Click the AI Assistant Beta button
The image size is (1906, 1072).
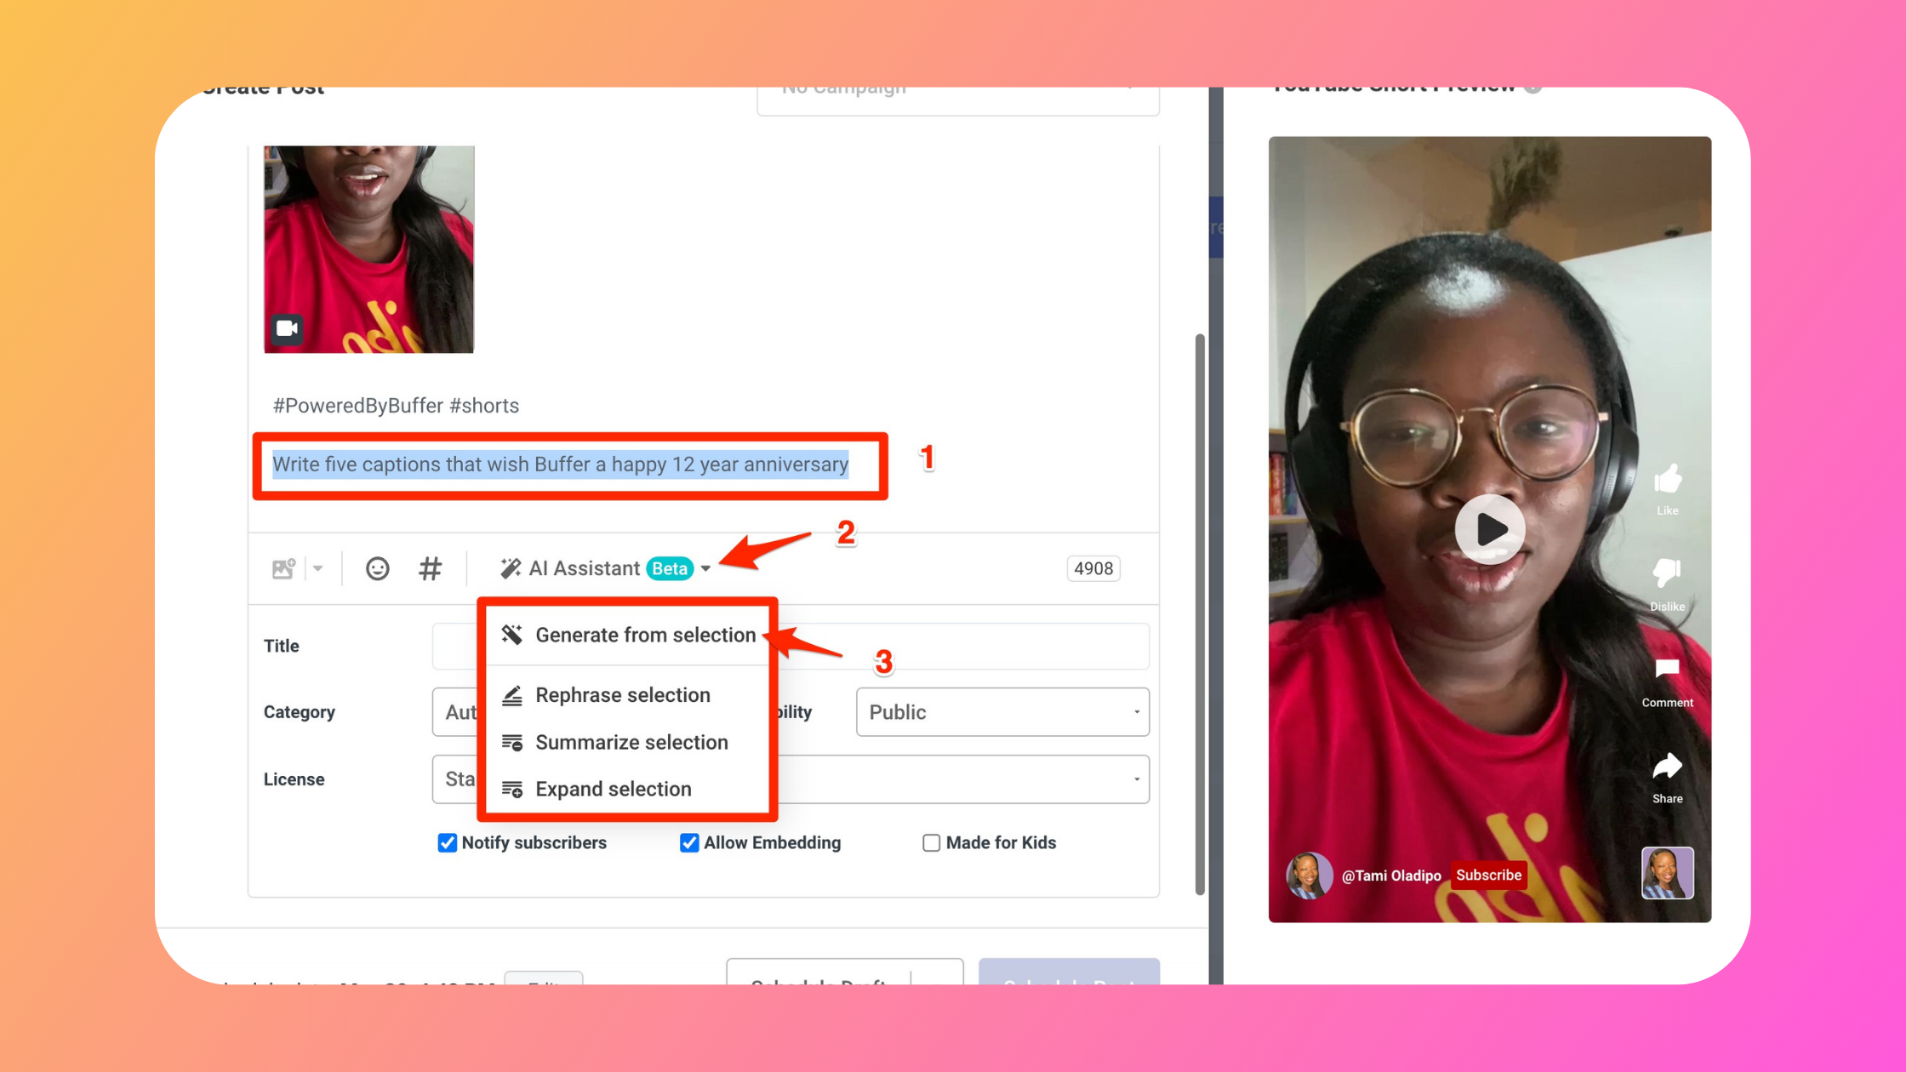click(x=603, y=567)
